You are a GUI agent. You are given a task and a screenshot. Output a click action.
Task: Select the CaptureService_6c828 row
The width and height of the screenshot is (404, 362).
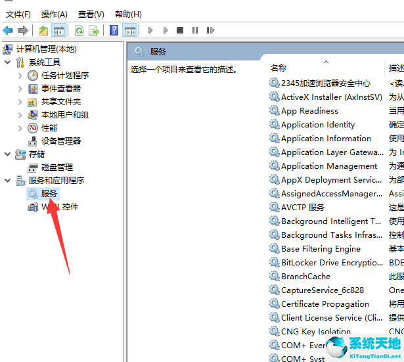(x=323, y=290)
